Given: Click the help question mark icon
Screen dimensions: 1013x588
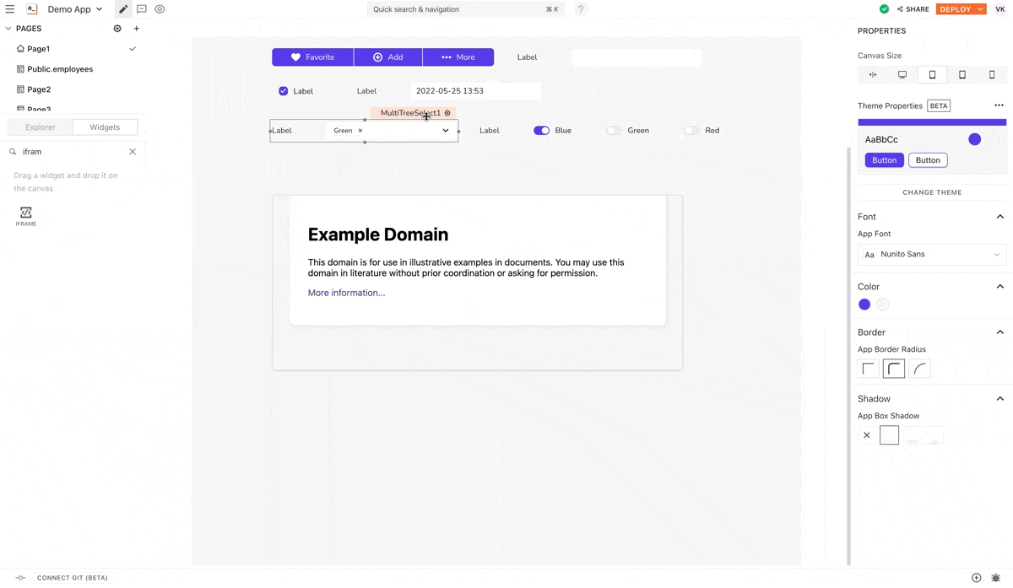Looking at the screenshot, I should point(581,9).
